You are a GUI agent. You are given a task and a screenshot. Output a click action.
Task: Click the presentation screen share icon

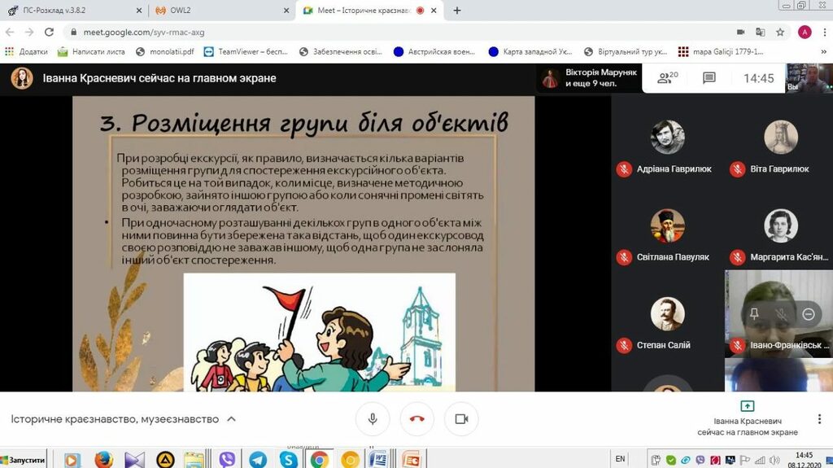(x=747, y=406)
